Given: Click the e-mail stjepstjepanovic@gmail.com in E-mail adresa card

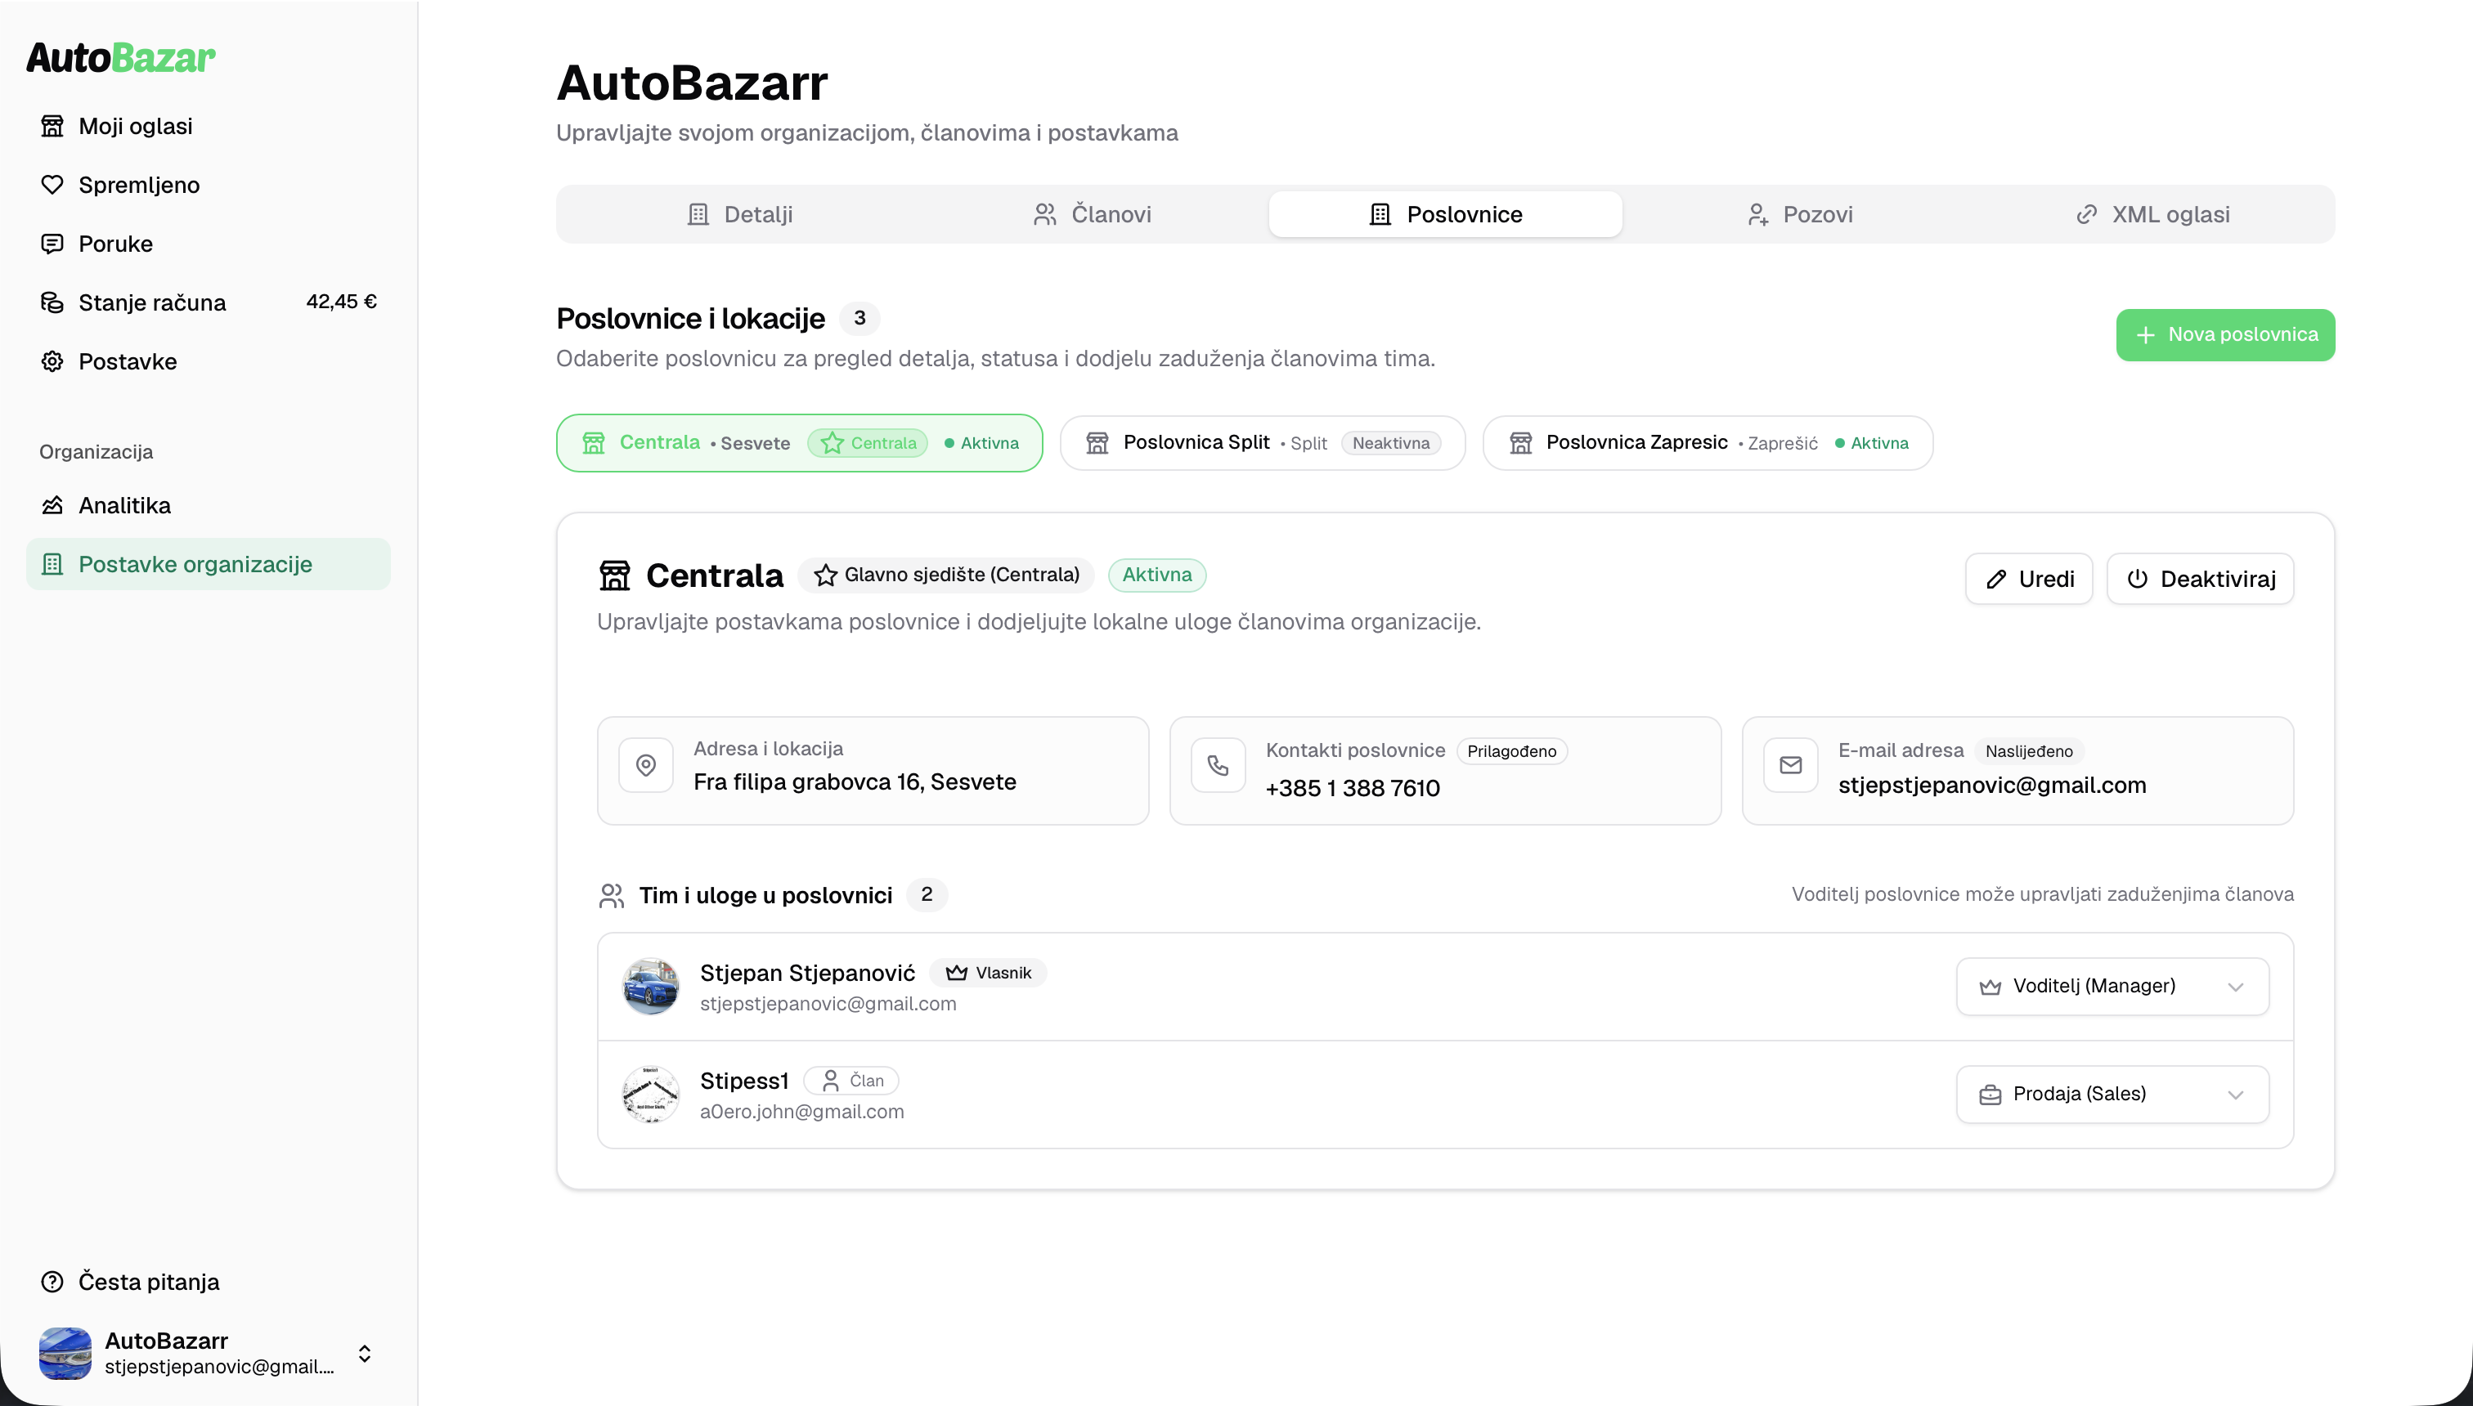Looking at the screenshot, I should 1992,786.
